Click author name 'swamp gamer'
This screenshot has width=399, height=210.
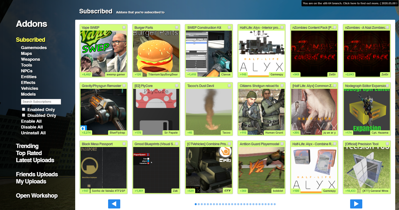tap(116, 74)
